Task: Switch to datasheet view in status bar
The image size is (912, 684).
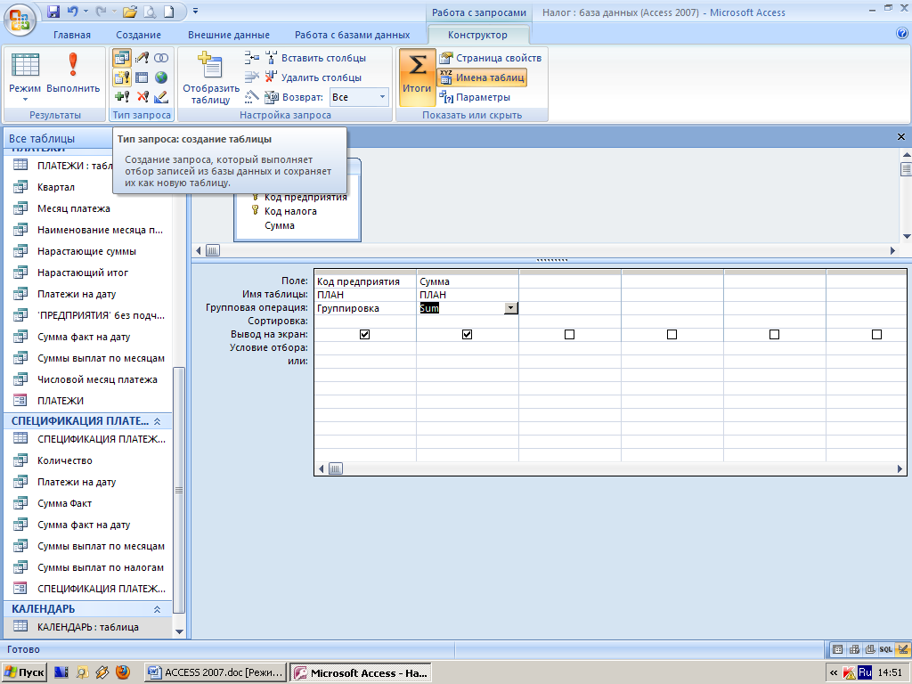Action: 837,649
